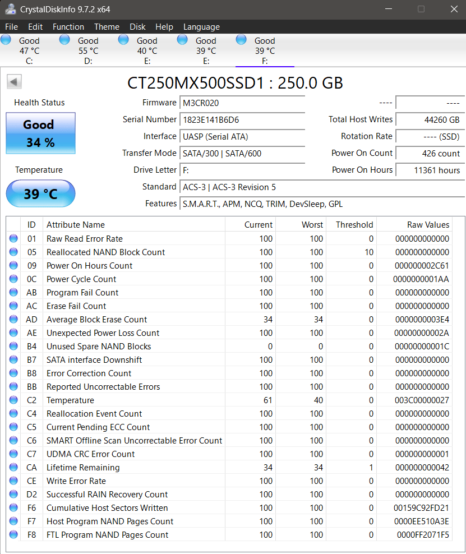
Task: Open the Help menu
Action: point(164,27)
